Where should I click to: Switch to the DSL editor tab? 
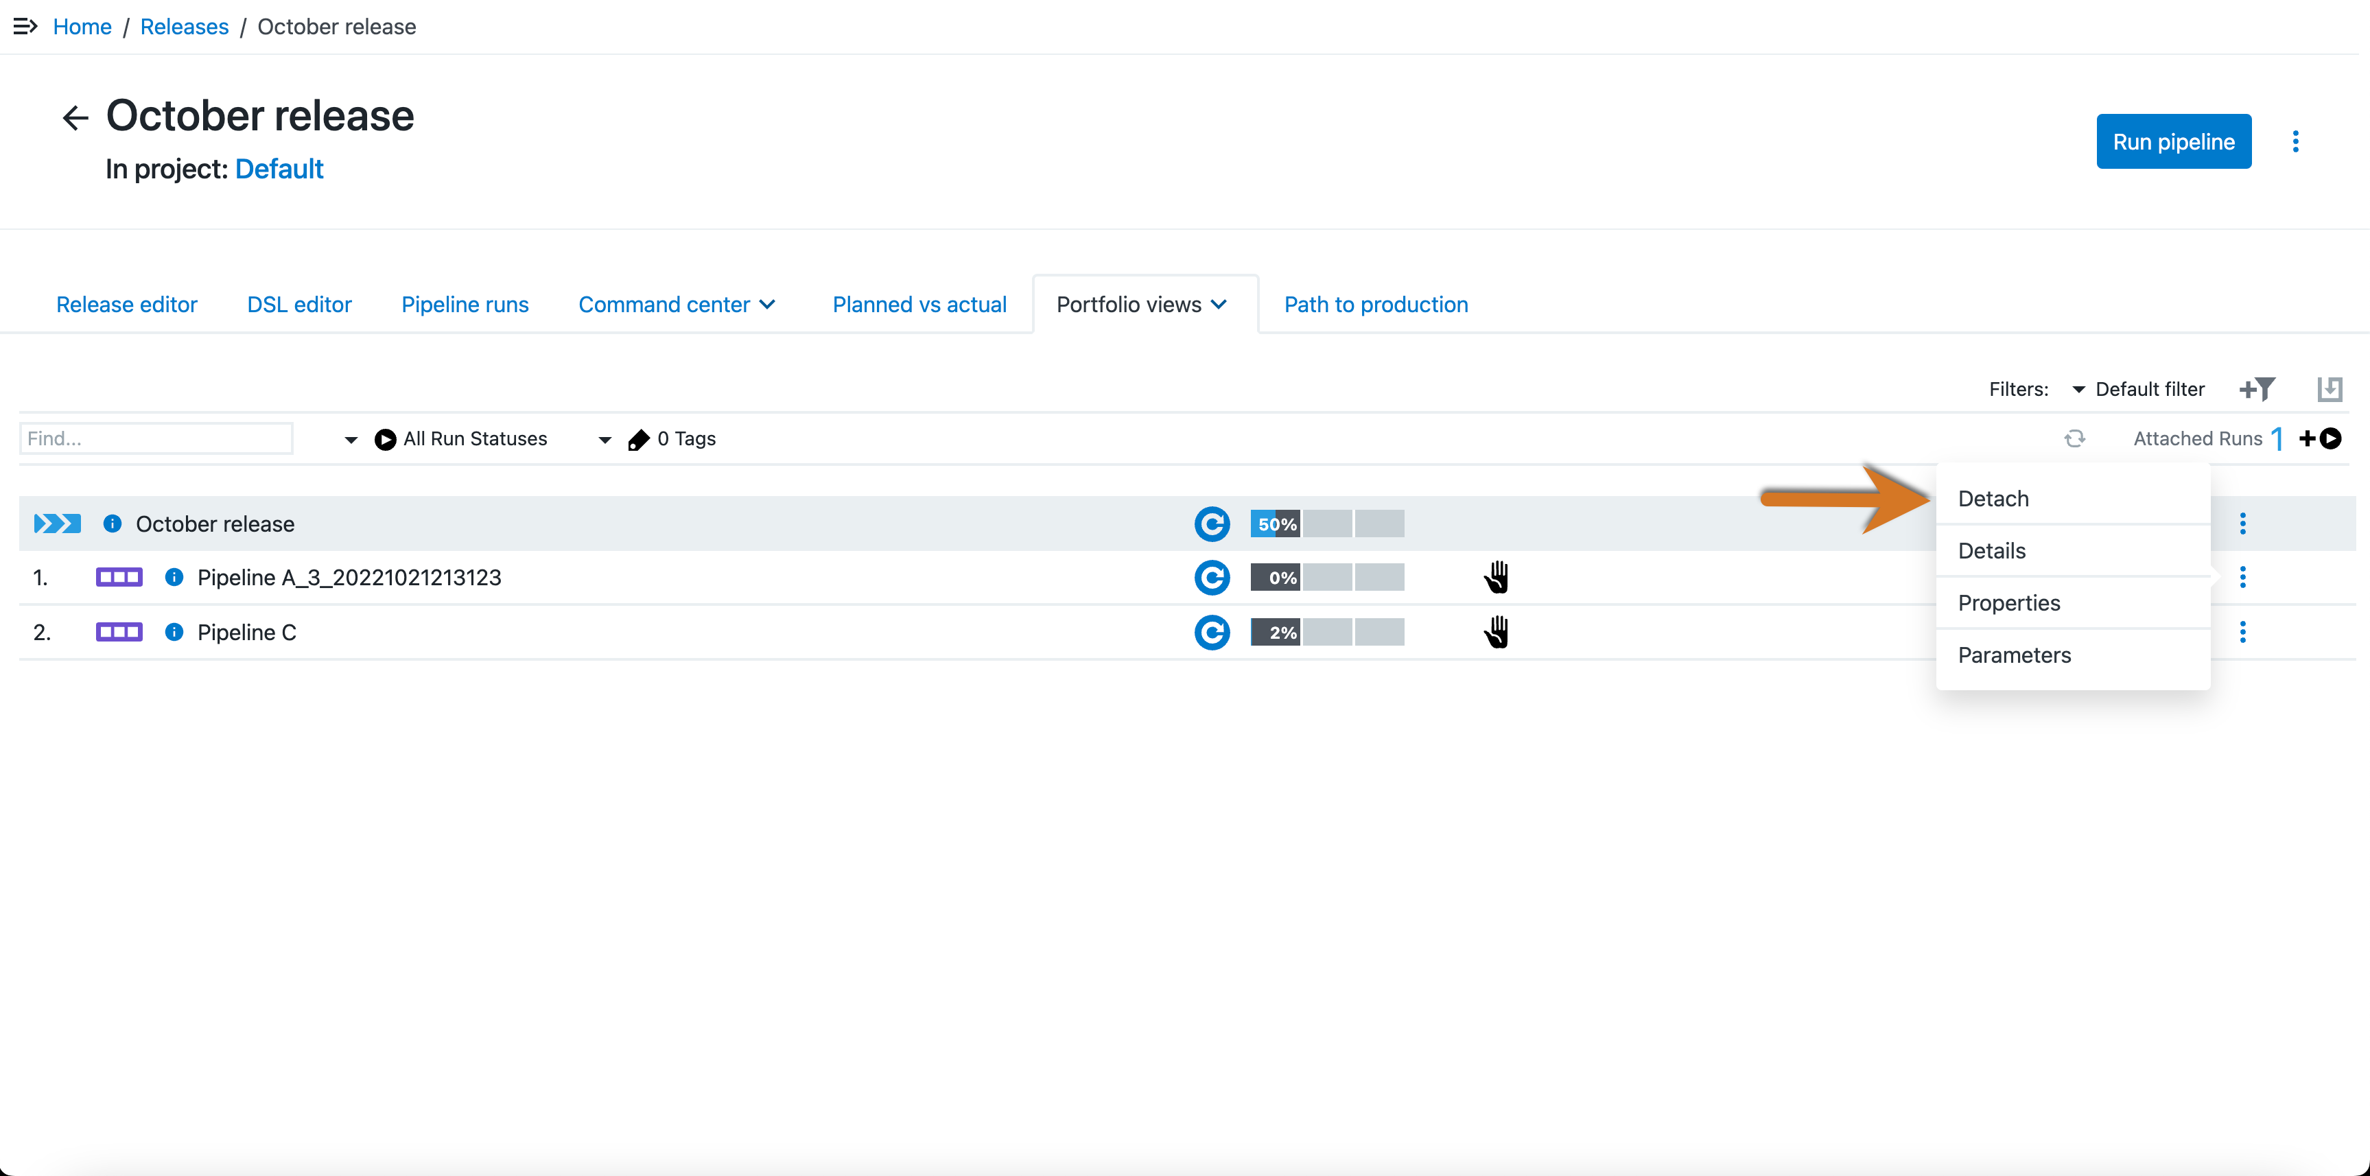(299, 305)
